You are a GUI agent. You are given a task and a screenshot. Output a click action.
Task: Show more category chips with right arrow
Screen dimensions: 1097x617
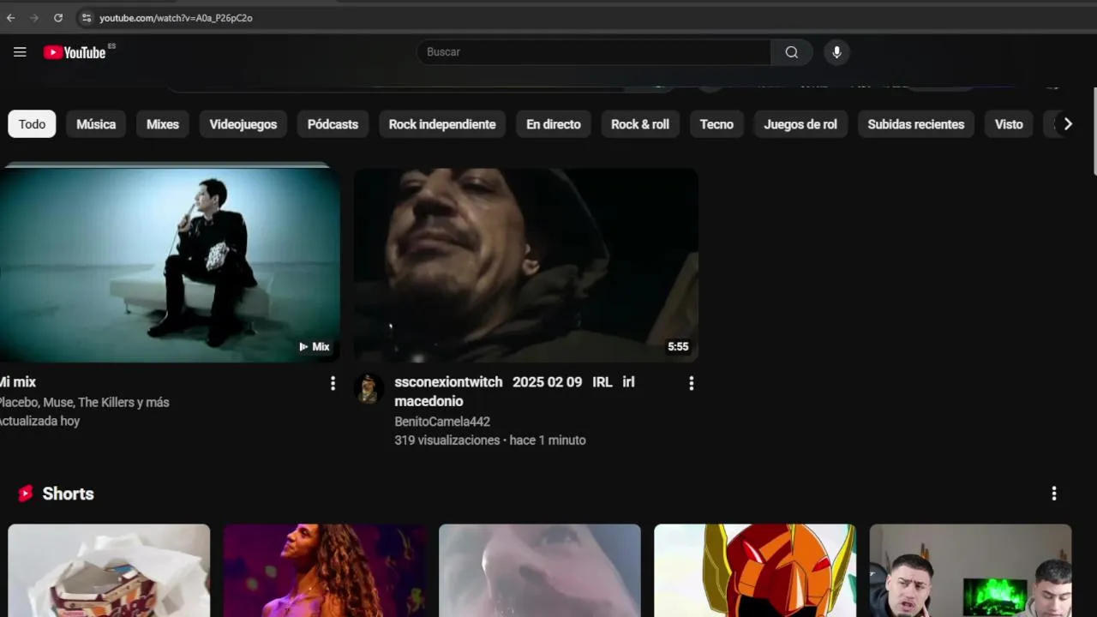[1067, 124]
